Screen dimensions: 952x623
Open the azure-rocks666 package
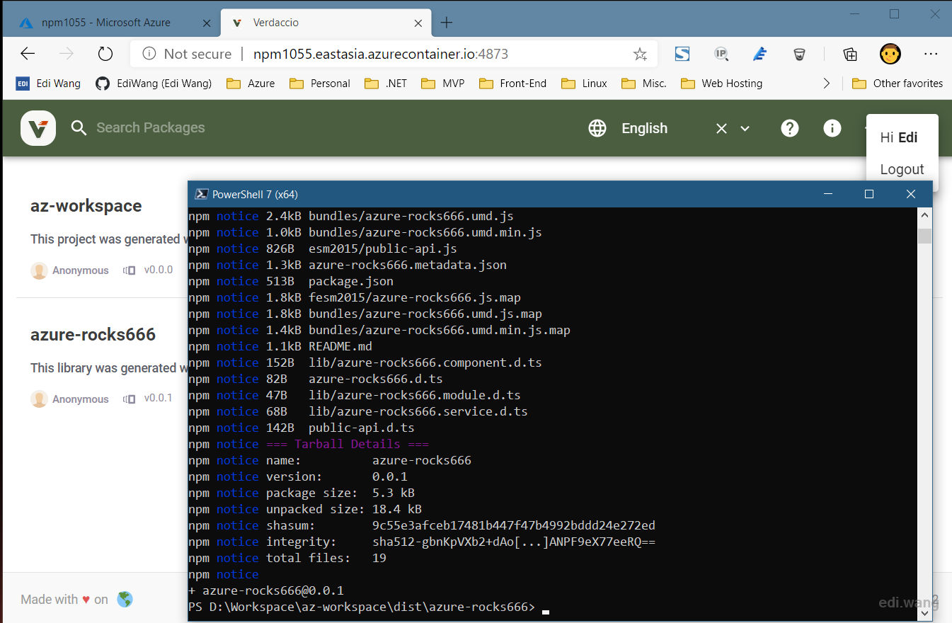[x=93, y=335]
